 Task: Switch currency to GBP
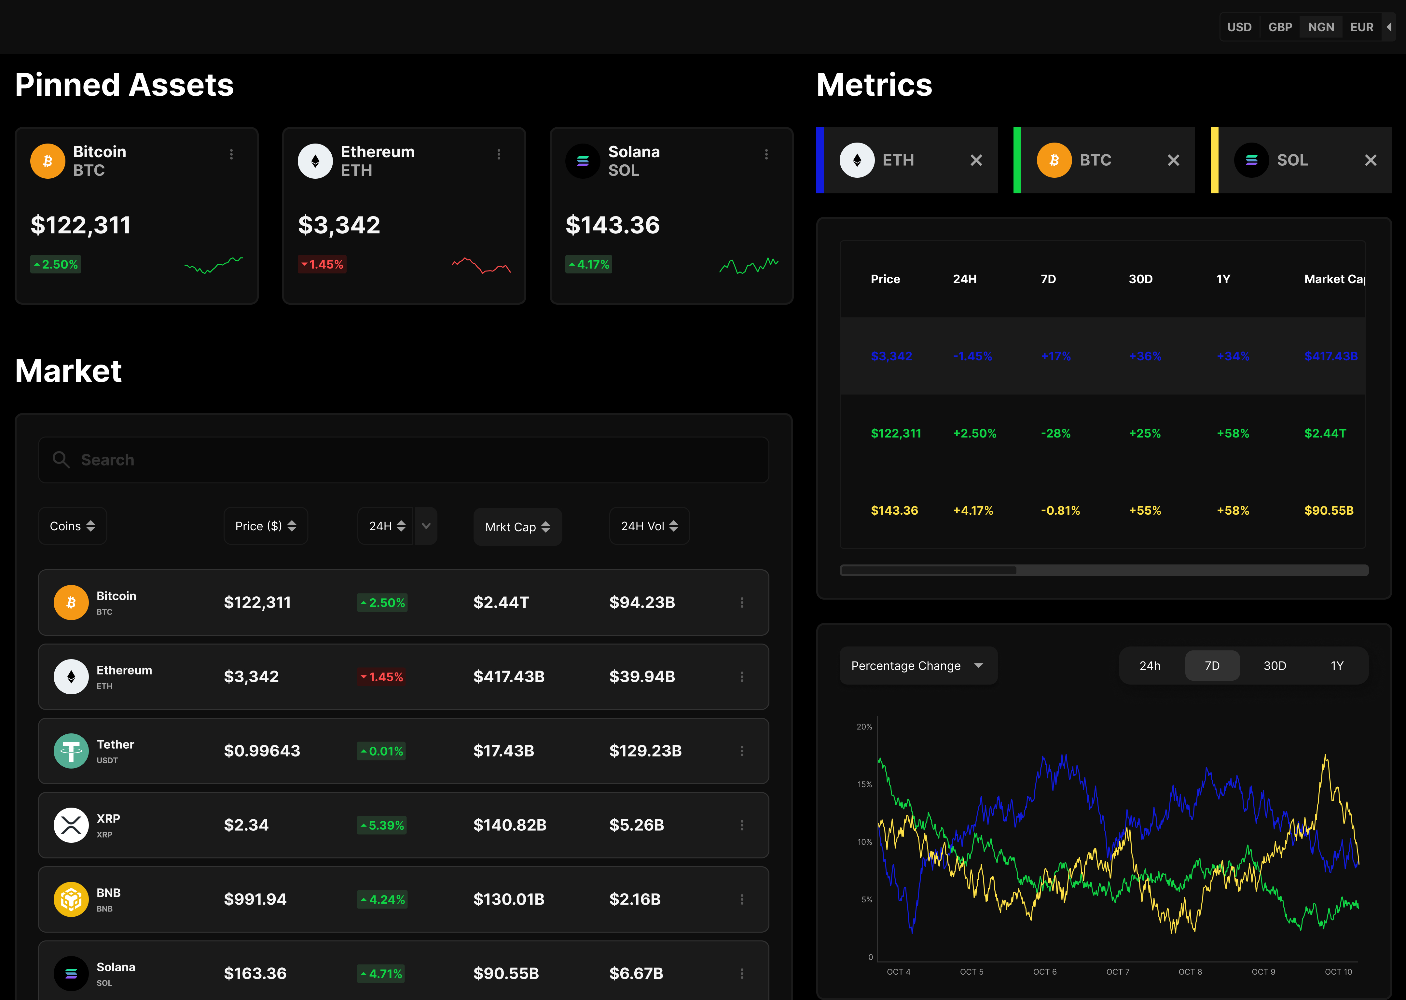click(1280, 27)
